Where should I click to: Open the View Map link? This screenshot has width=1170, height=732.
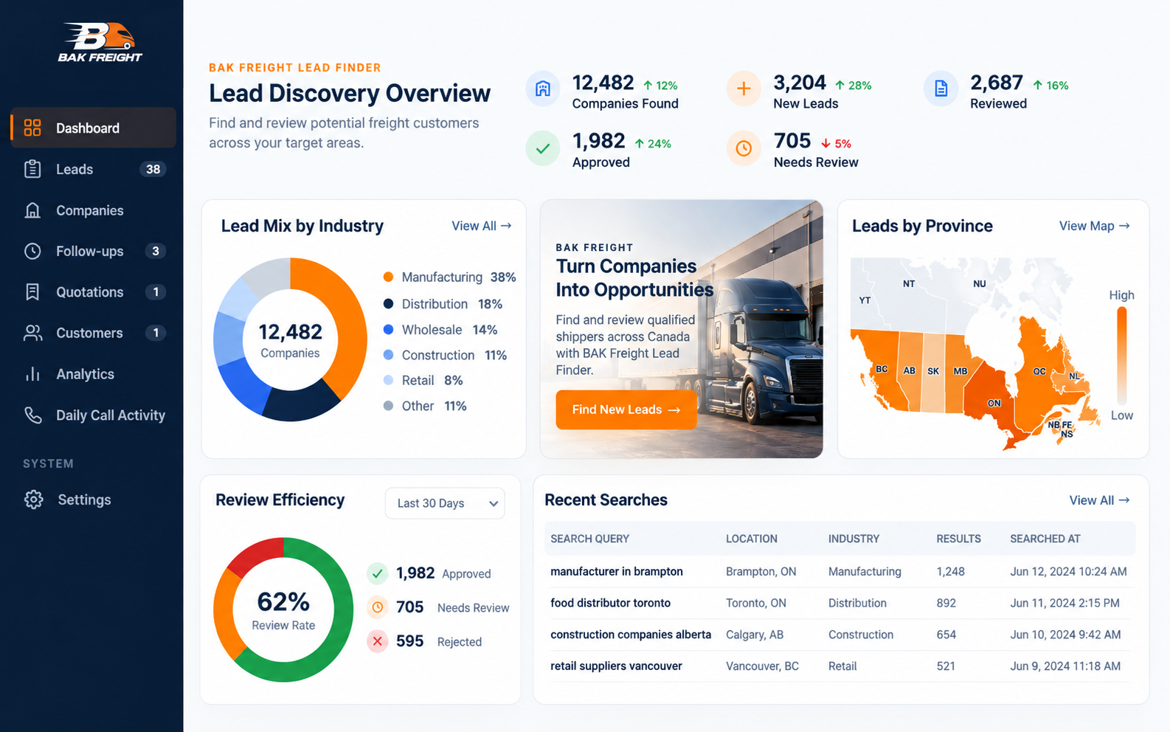click(1094, 226)
